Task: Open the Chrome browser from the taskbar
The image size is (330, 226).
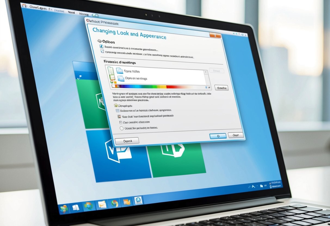Action: click(x=114, y=203)
